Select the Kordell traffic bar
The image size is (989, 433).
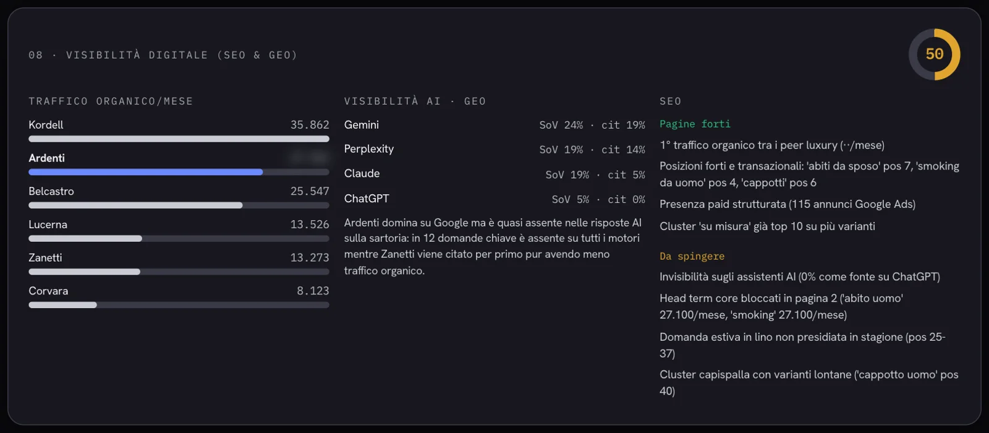click(179, 139)
